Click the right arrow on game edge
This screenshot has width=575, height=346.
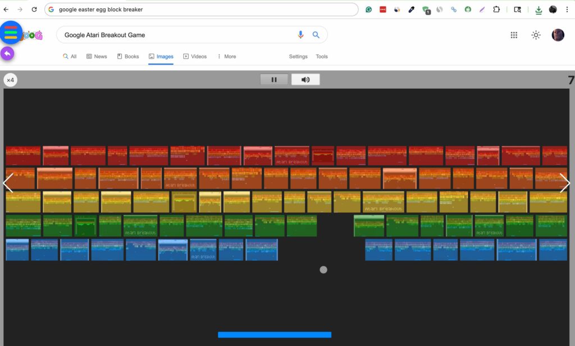pyautogui.click(x=565, y=183)
